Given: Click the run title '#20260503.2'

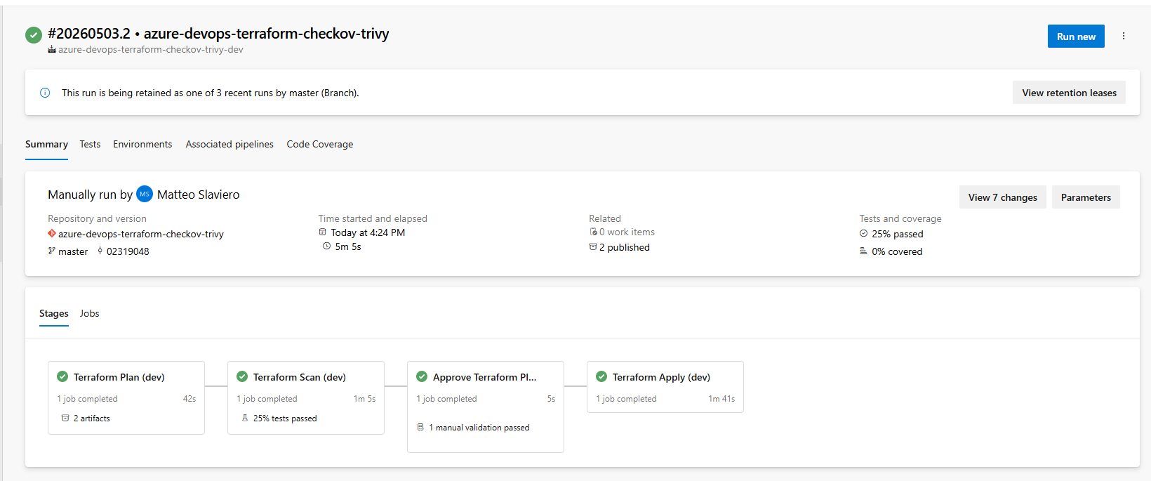Looking at the screenshot, I should point(89,33).
